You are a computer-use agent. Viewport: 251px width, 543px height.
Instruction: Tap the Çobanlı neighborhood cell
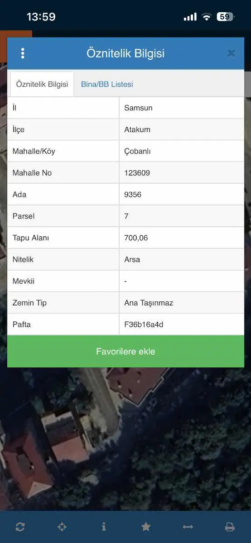click(181, 151)
